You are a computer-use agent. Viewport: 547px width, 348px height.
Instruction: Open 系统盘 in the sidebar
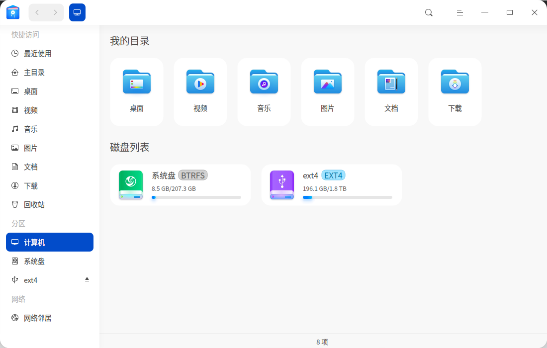coord(50,261)
